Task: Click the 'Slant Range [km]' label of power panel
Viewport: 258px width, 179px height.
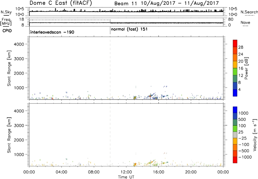Action: pyautogui.click(x=9, y=68)
